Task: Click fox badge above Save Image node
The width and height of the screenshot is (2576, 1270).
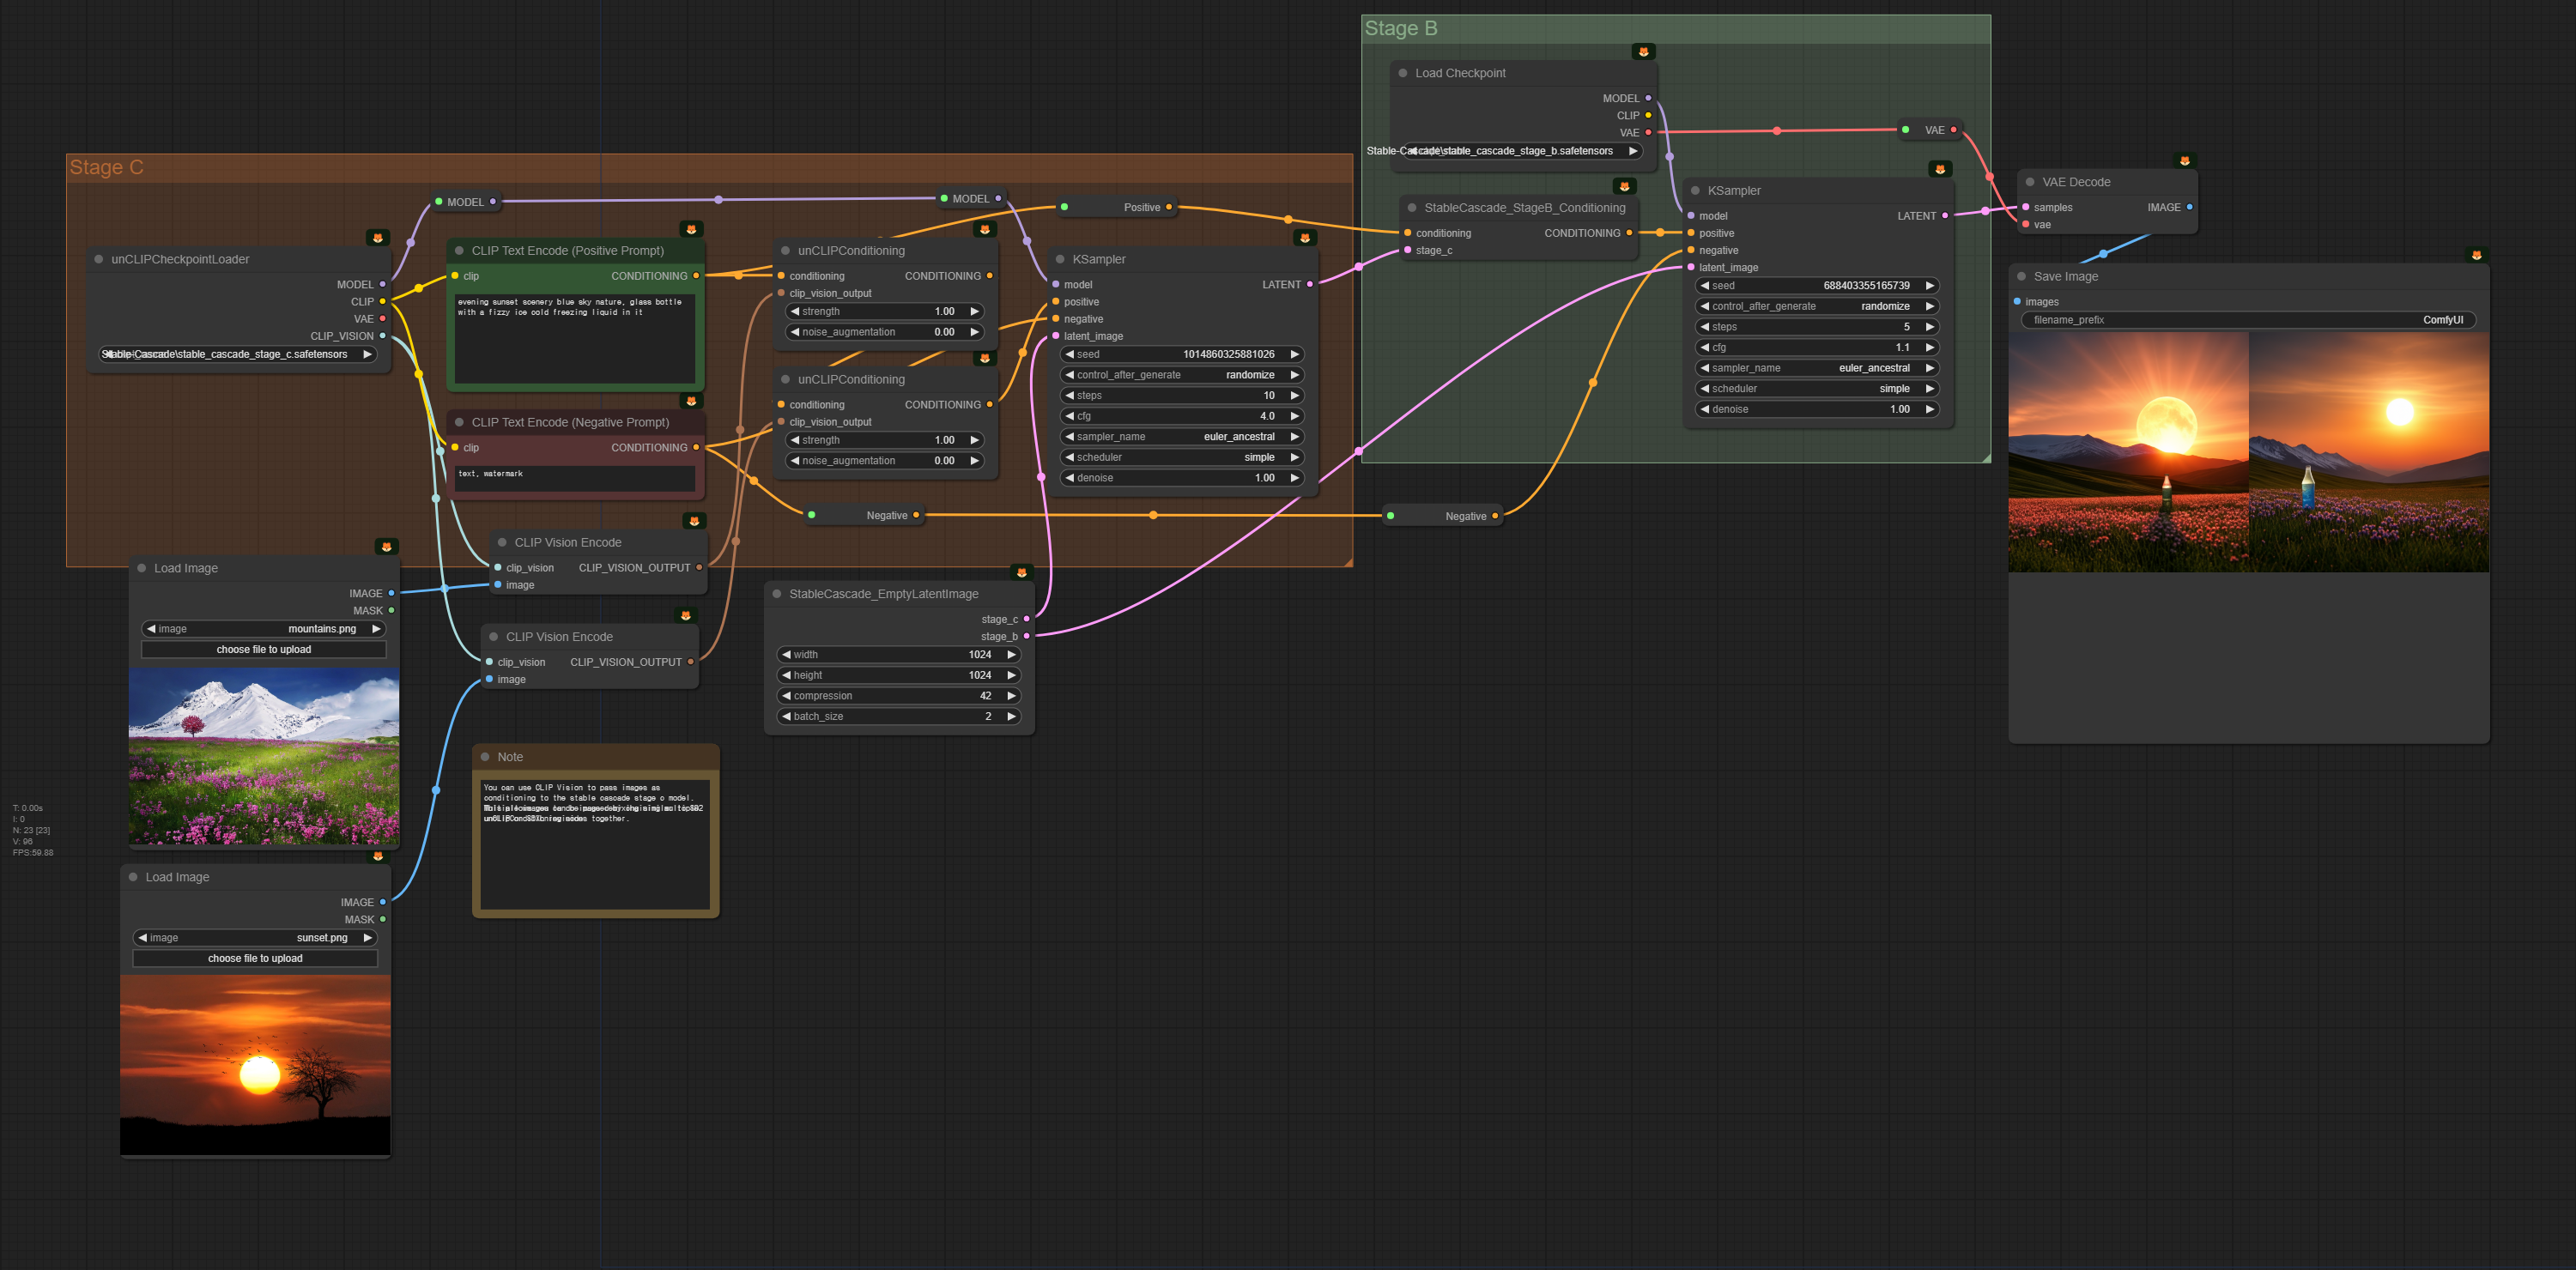Action: (2476, 255)
